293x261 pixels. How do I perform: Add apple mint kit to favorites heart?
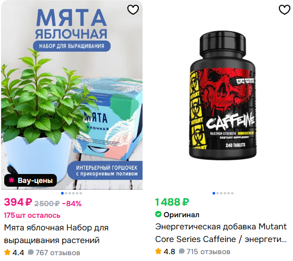click(x=133, y=9)
